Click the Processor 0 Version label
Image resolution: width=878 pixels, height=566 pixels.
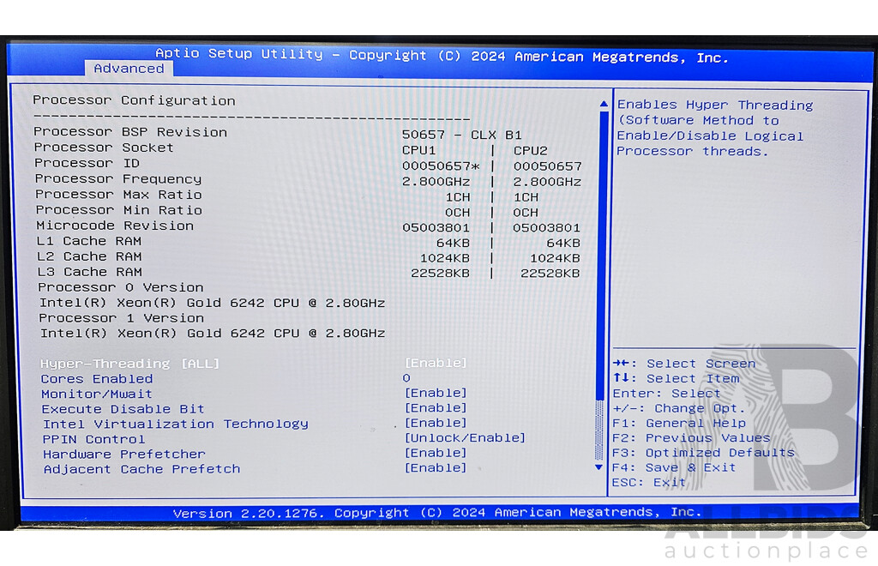click(x=120, y=287)
